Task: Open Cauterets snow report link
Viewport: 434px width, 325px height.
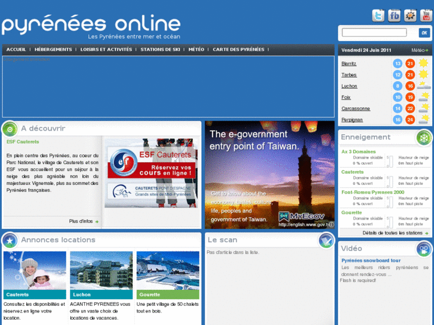Action: (x=352, y=172)
